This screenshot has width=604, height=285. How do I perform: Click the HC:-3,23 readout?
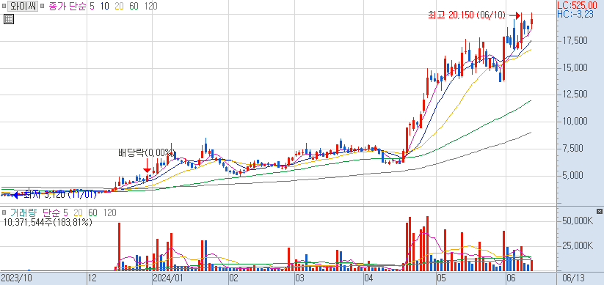(575, 14)
